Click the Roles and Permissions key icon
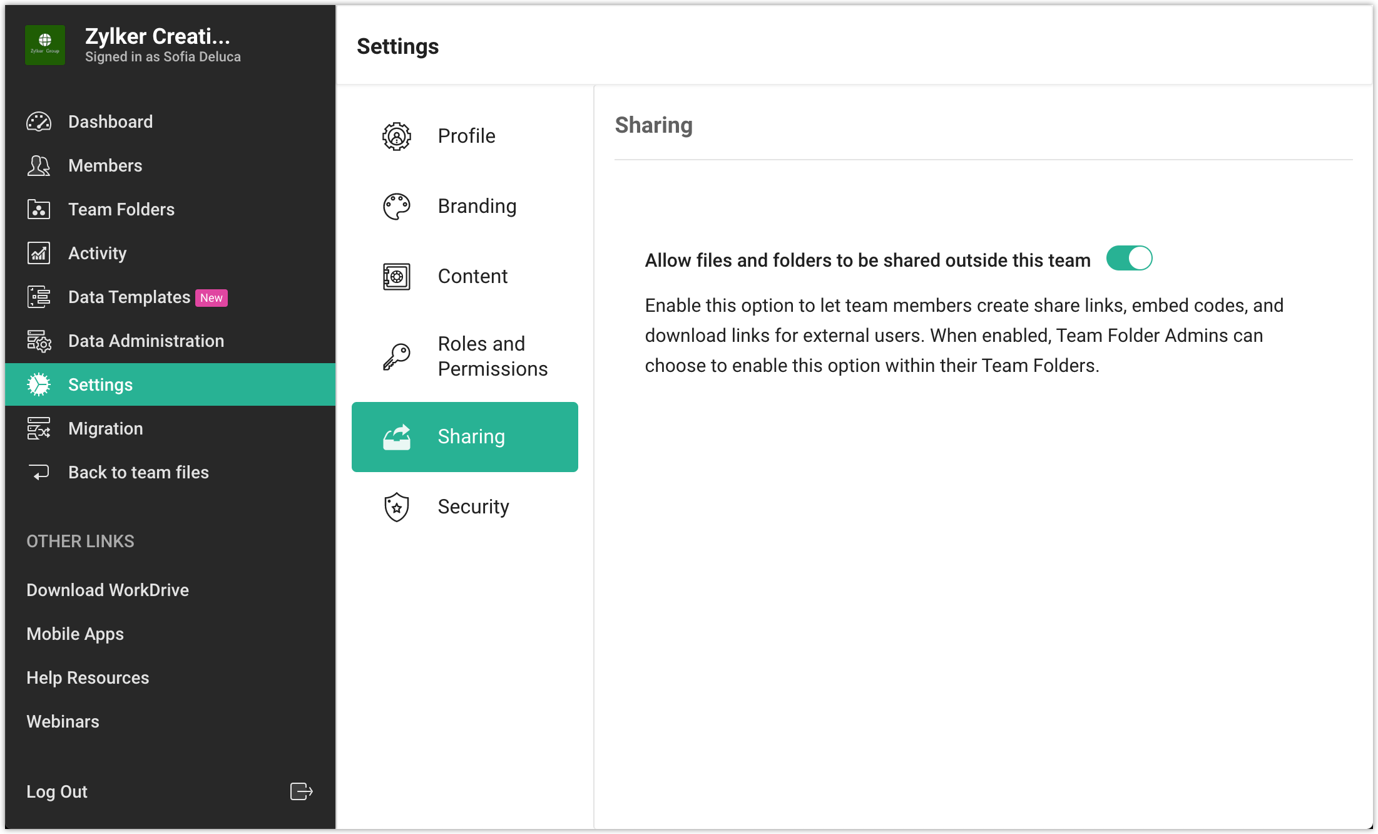This screenshot has width=1378, height=834. [397, 356]
